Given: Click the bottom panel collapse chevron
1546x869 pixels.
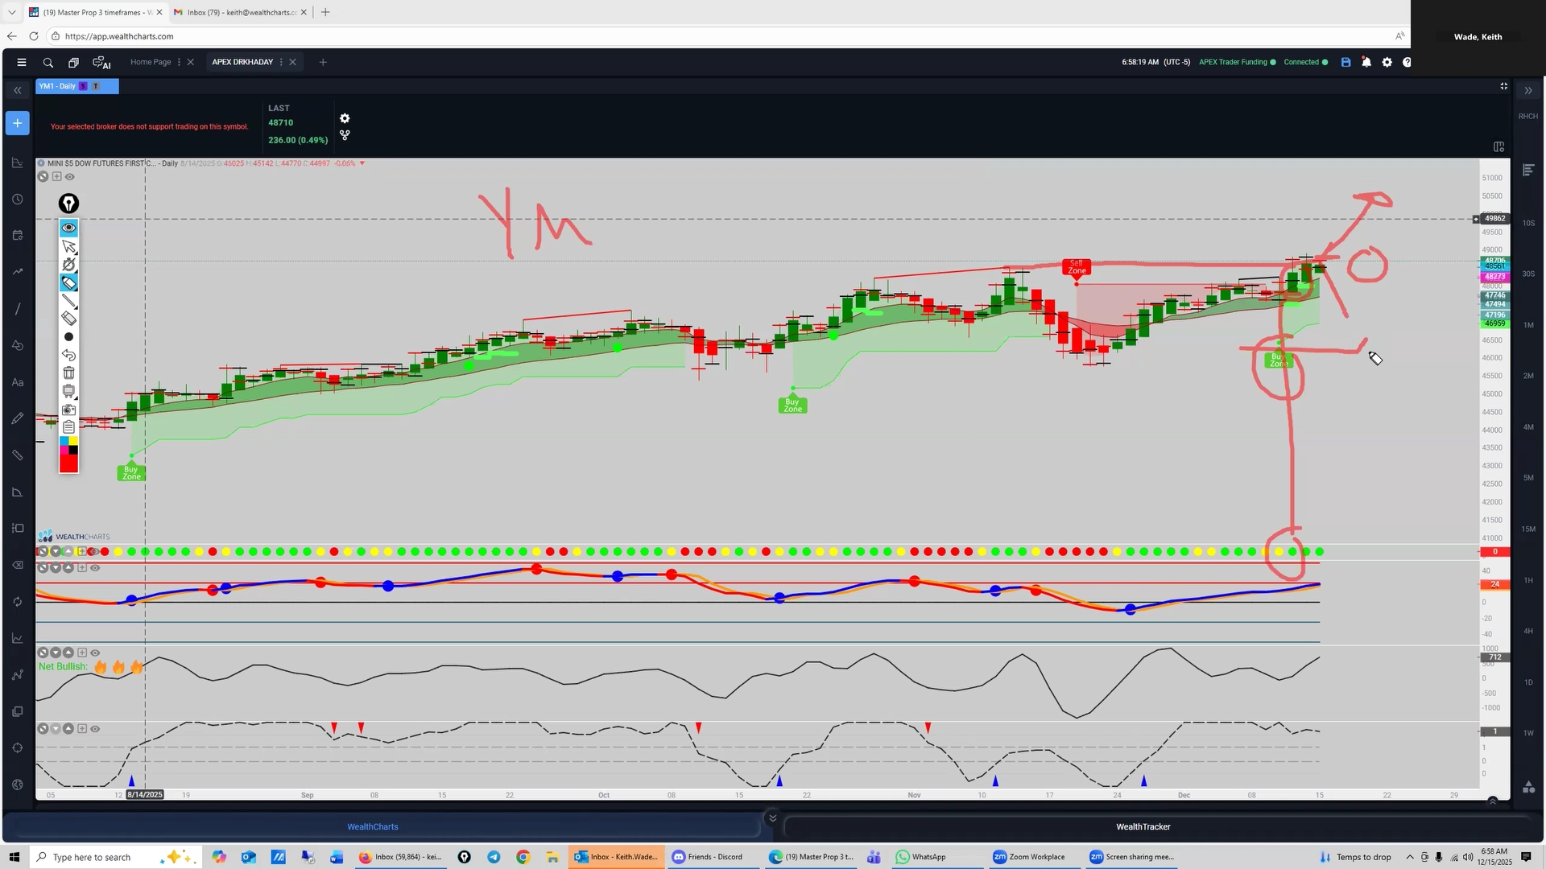Looking at the screenshot, I should 772,818.
